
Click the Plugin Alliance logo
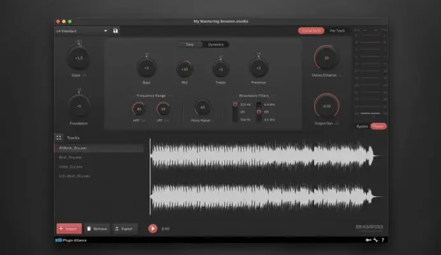[x=71, y=240]
